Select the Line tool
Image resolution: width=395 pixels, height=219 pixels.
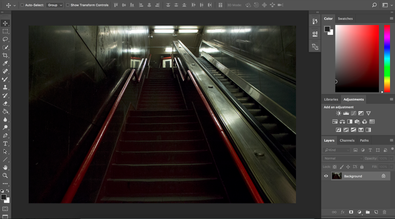click(x=5, y=160)
